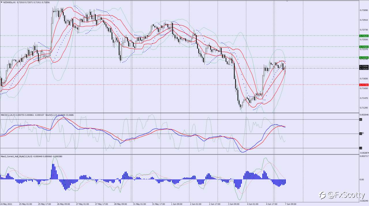Click the 0.71650 price scale value

coord(364,88)
